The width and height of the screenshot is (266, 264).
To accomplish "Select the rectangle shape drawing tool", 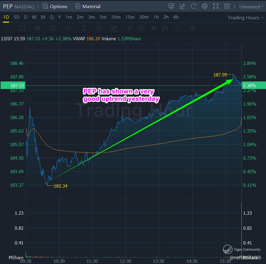I will click(23, 28).
